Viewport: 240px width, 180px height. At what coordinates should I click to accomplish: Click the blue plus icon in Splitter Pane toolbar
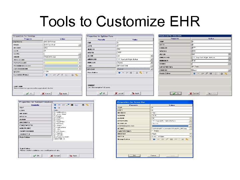(119, 73)
